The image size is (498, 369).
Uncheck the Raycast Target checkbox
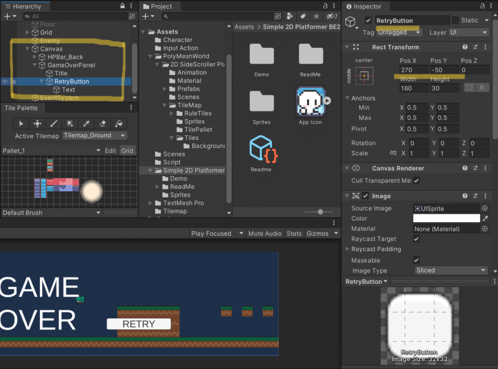click(416, 239)
